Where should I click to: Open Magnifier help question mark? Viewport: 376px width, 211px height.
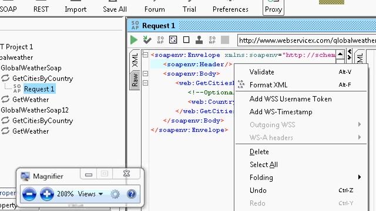pos(132,194)
